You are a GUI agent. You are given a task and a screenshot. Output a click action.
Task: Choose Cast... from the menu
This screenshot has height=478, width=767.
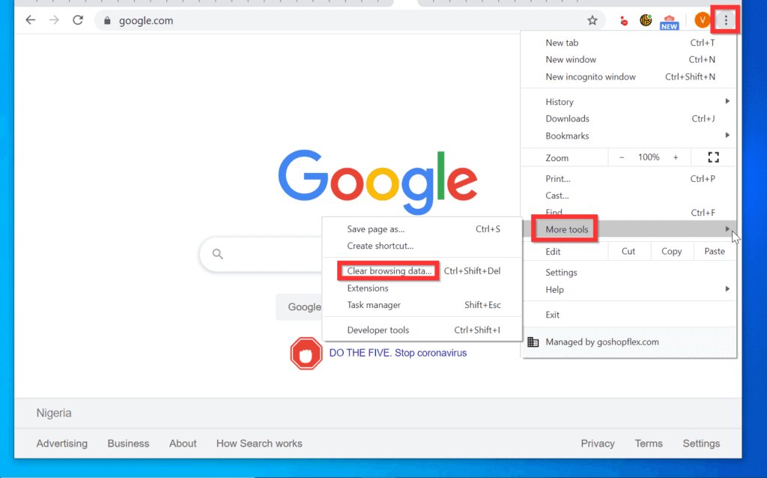click(628, 196)
